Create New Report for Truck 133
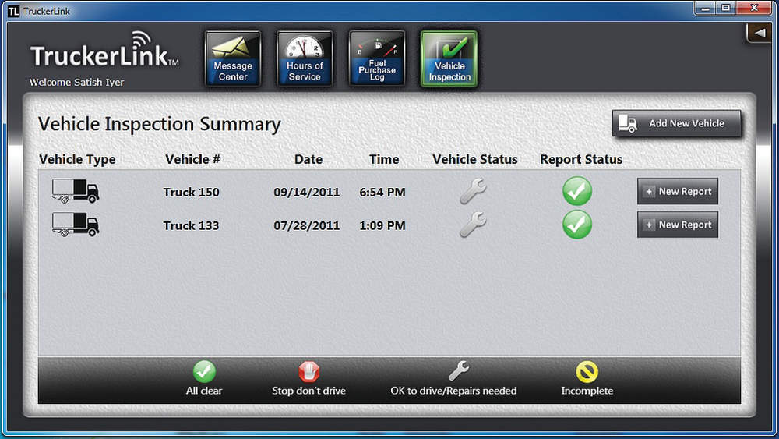Screen dimensions: 779x439 pos(678,225)
